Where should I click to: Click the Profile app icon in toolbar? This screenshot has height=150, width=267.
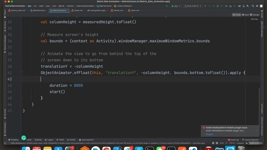coord(226,6)
